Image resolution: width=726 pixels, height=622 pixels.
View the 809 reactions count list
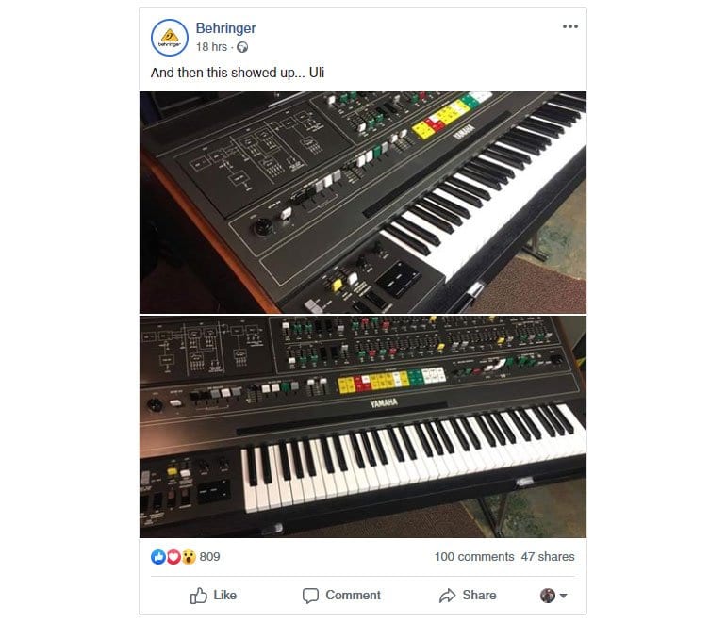point(209,557)
